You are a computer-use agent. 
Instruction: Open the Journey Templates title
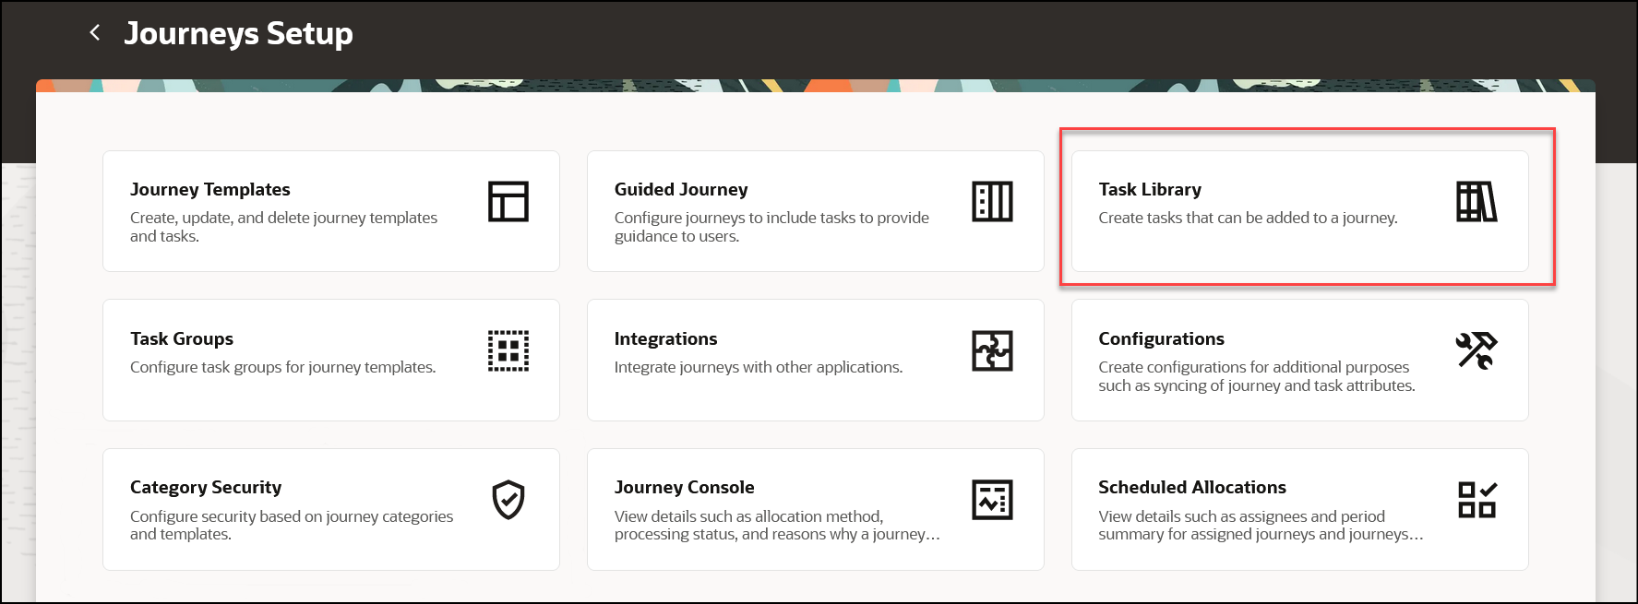(x=210, y=189)
